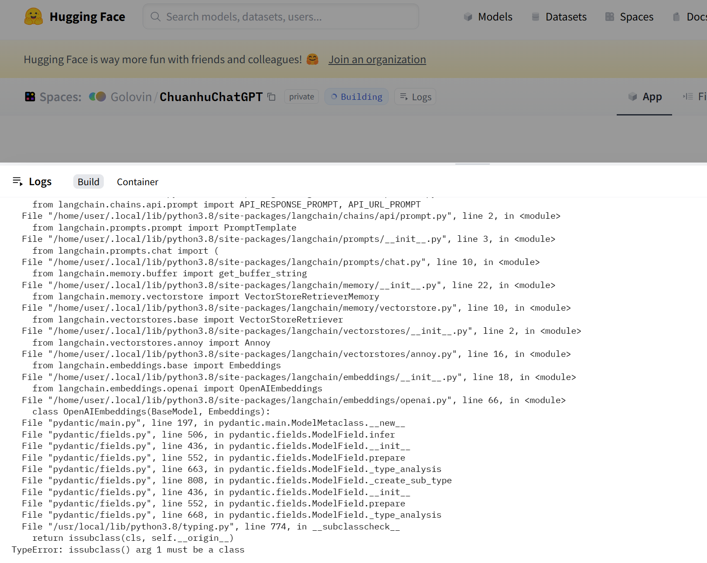Click the search models input field

coord(280,17)
